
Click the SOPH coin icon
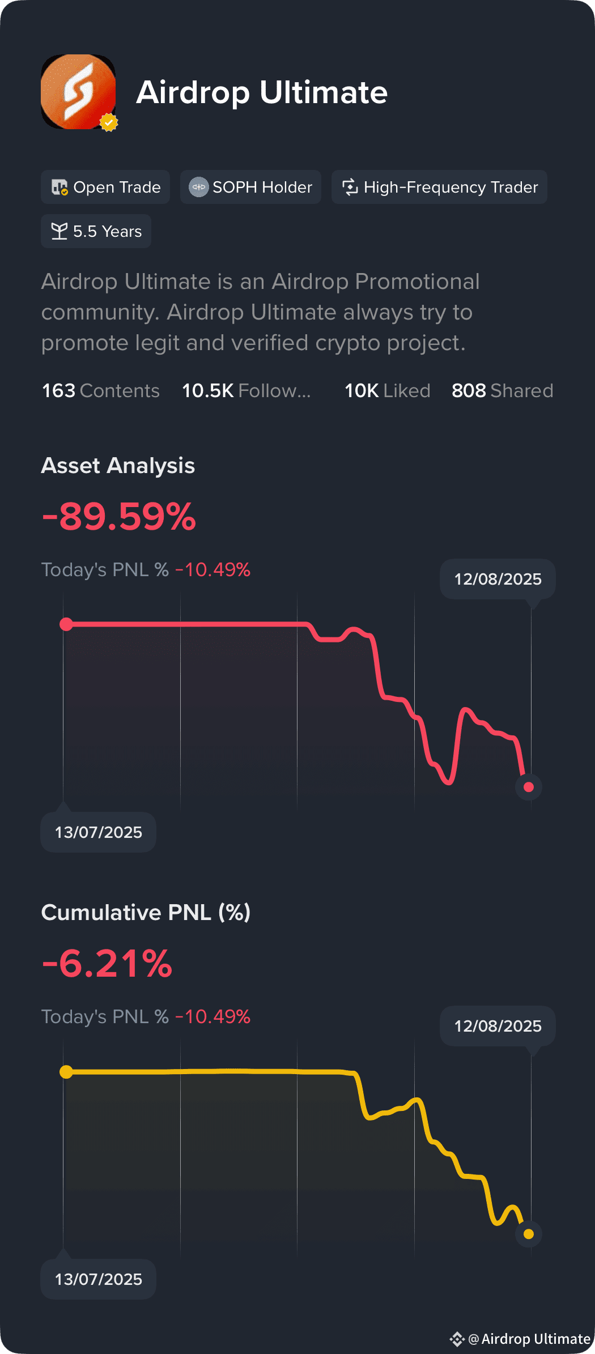(x=198, y=187)
